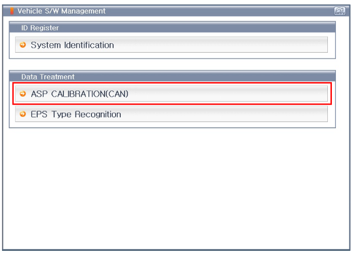Click the (CAN) text in the calibration entry
The width and height of the screenshot is (352, 255).
[x=117, y=94]
